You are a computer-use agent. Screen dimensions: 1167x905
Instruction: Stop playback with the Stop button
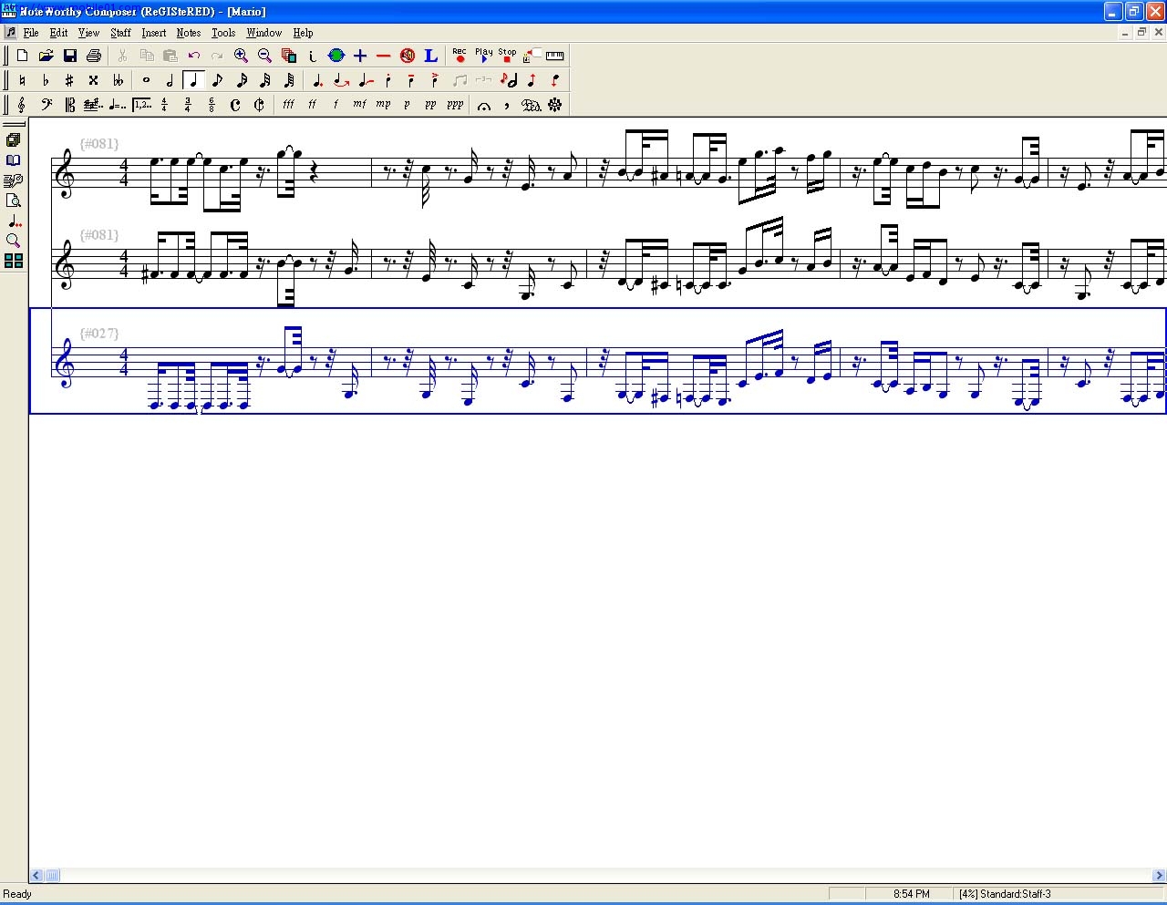(x=507, y=56)
